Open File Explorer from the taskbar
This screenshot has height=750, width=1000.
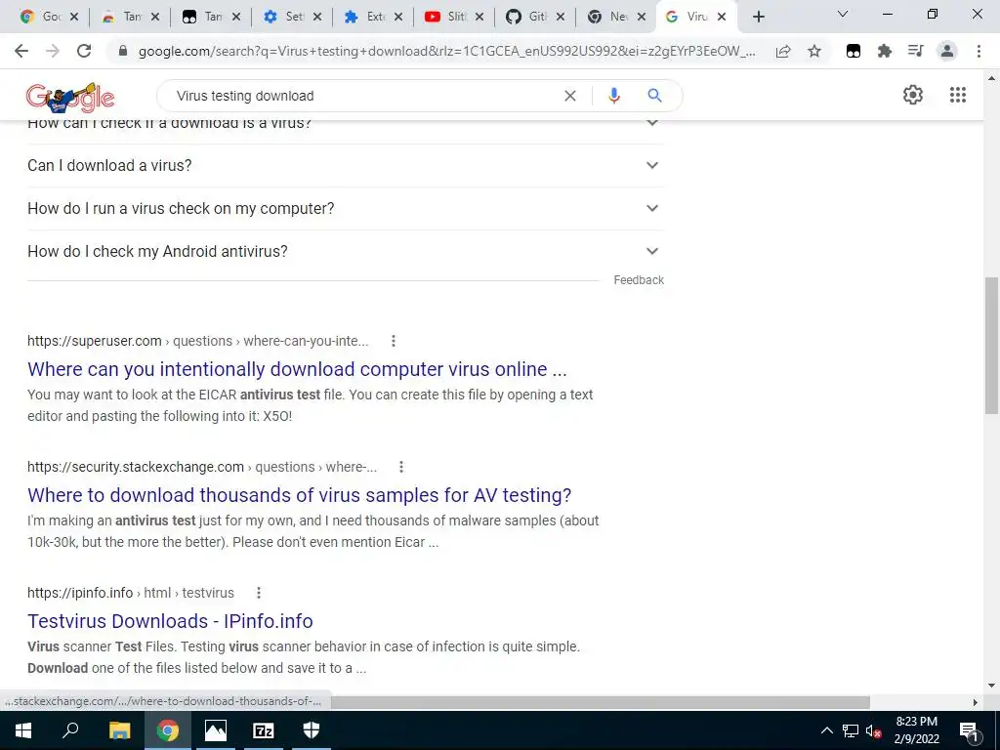point(119,730)
